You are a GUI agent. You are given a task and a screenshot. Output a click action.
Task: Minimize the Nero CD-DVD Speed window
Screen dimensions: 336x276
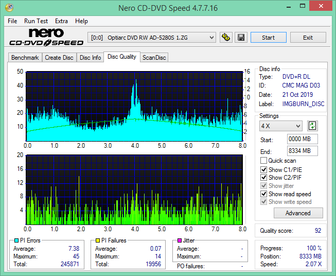[289, 6]
